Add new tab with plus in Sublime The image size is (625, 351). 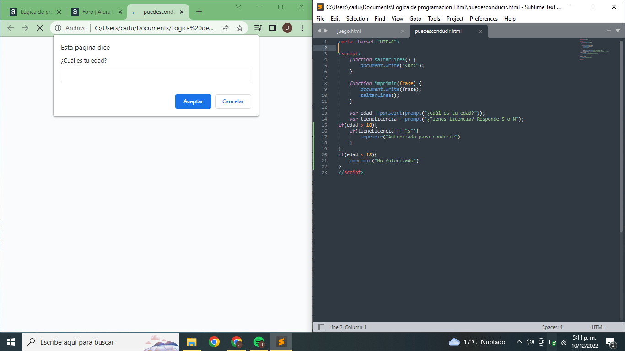(609, 31)
